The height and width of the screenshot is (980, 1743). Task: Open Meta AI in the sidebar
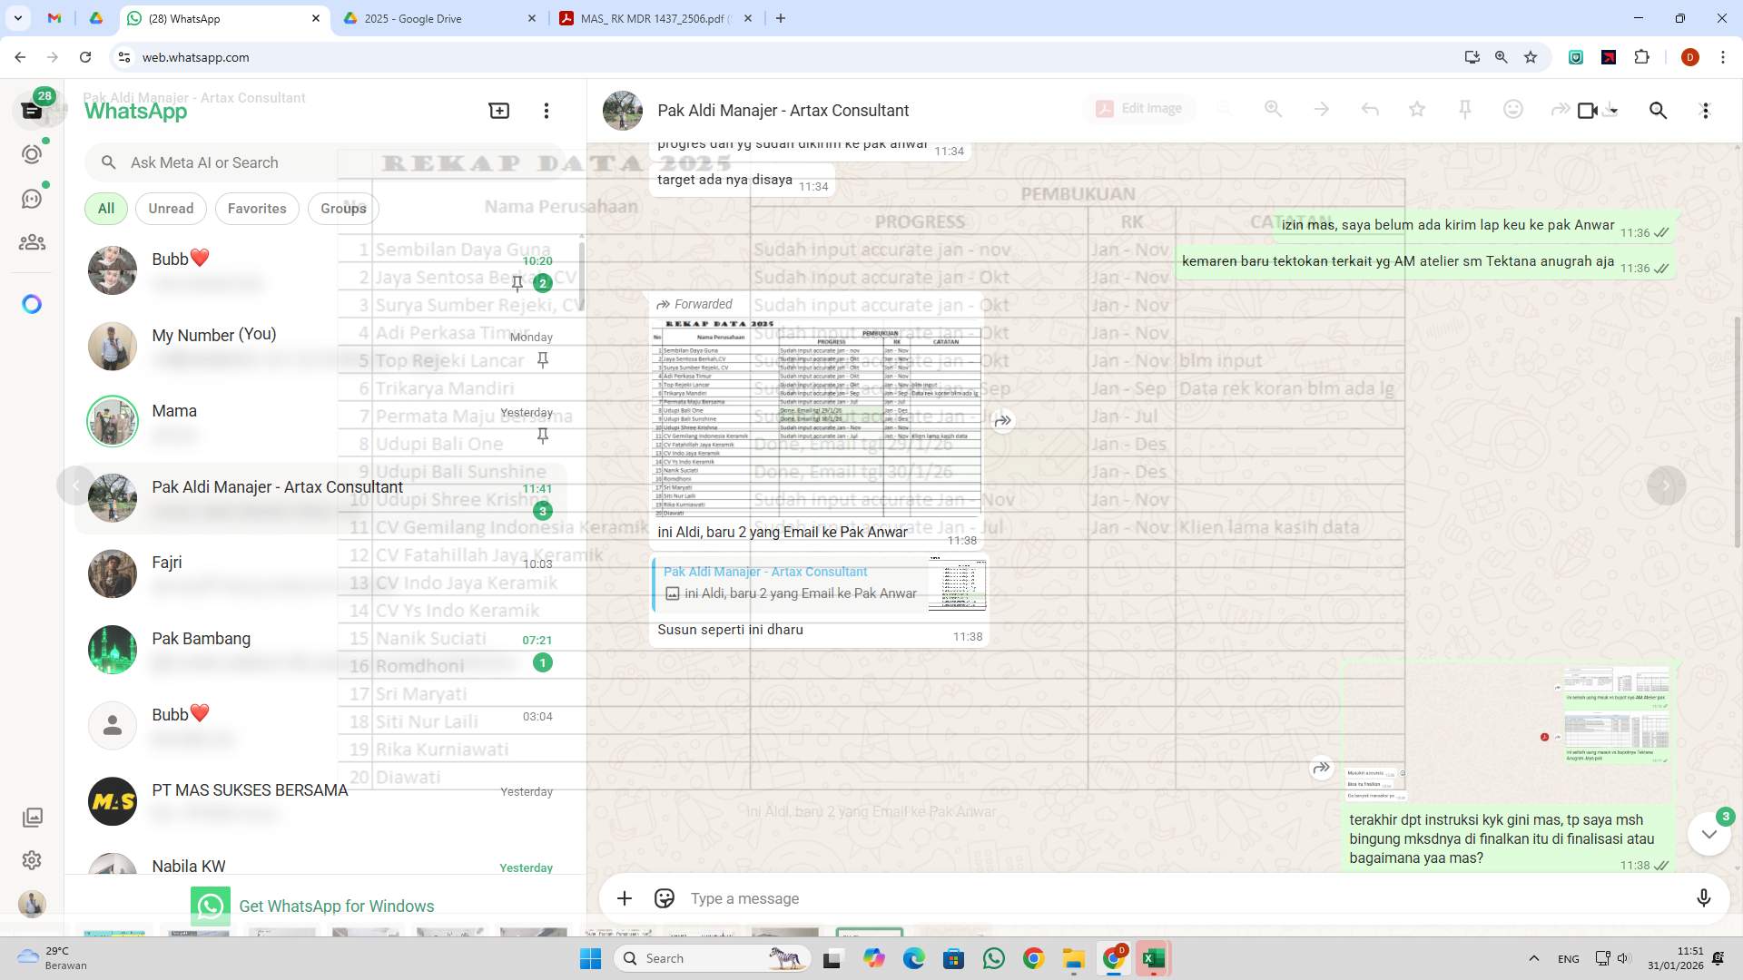coord(32,304)
